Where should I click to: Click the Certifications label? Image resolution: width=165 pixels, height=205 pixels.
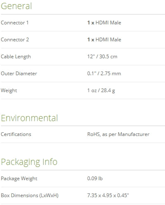tap(16, 134)
